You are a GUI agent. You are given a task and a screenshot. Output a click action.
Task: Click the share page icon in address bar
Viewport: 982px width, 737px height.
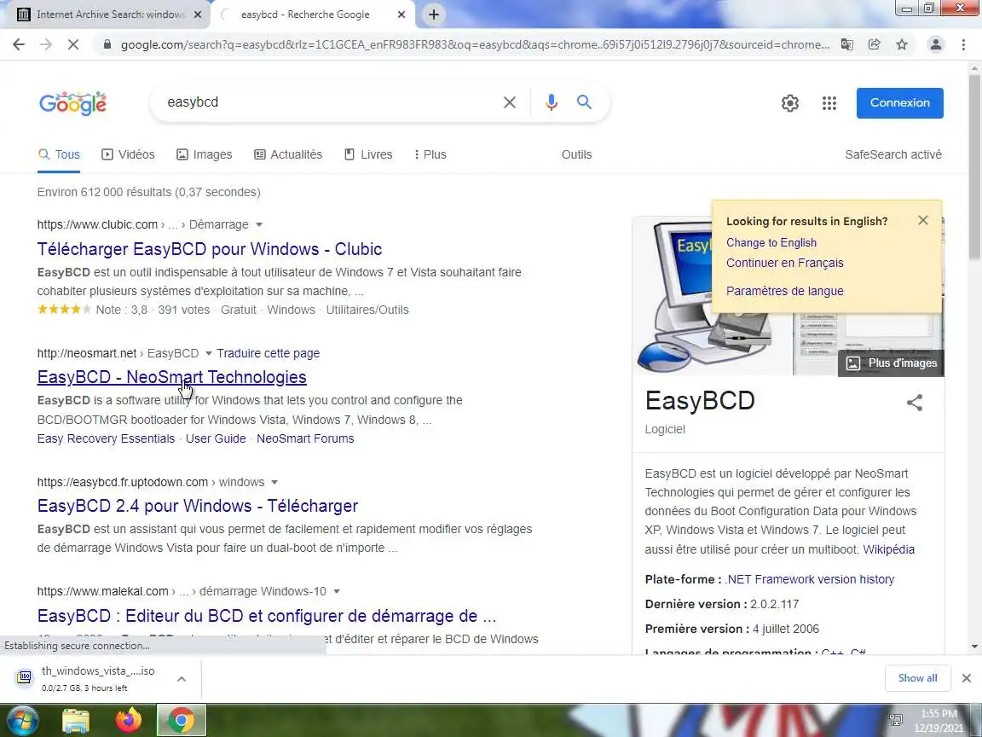click(875, 44)
